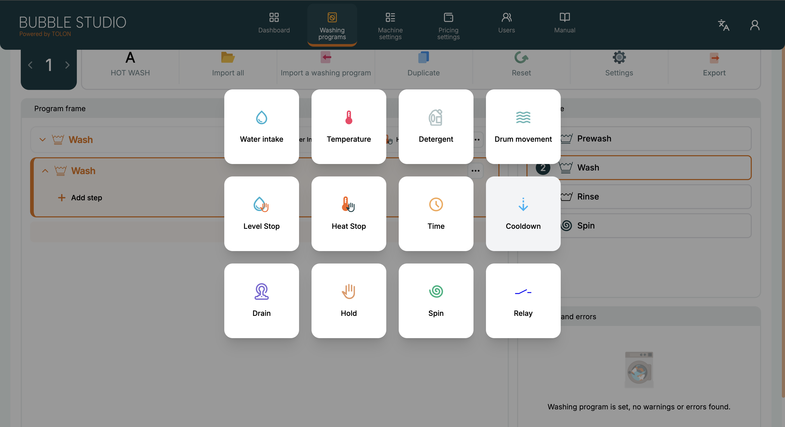Choose the Cooldown step tile
The width and height of the screenshot is (785, 427).
(x=523, y=214)
